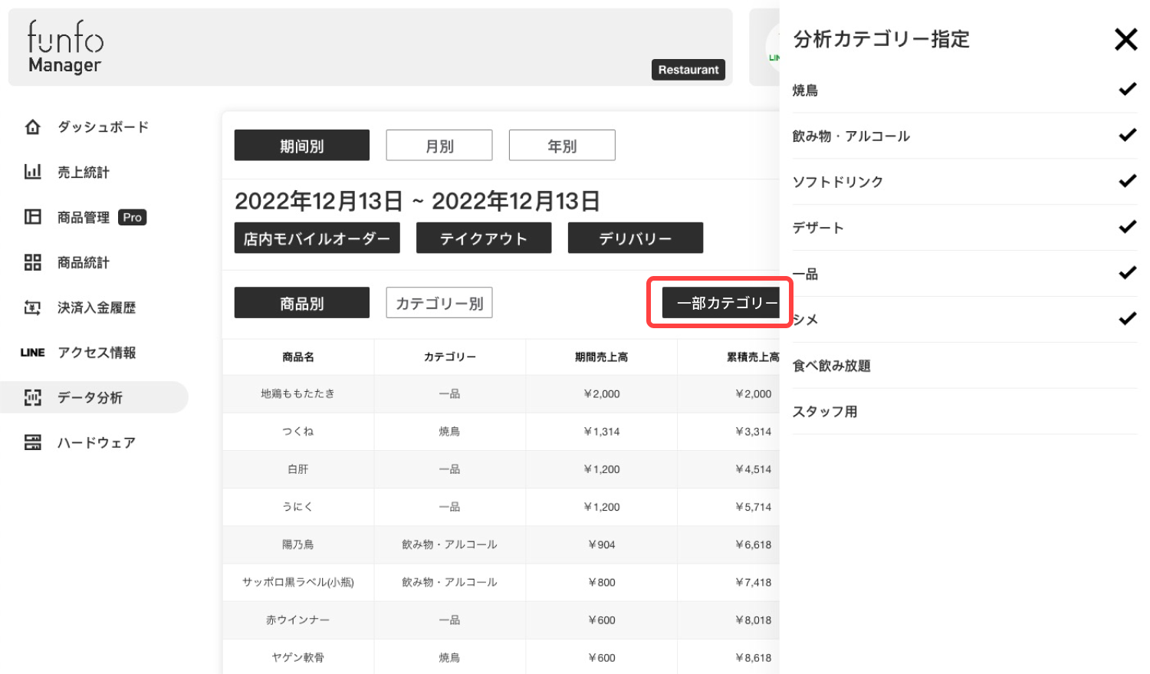This screenshot has width=1150, height=674.
Task: Click the 期間売上高 column header
Action: coord(602,357)
